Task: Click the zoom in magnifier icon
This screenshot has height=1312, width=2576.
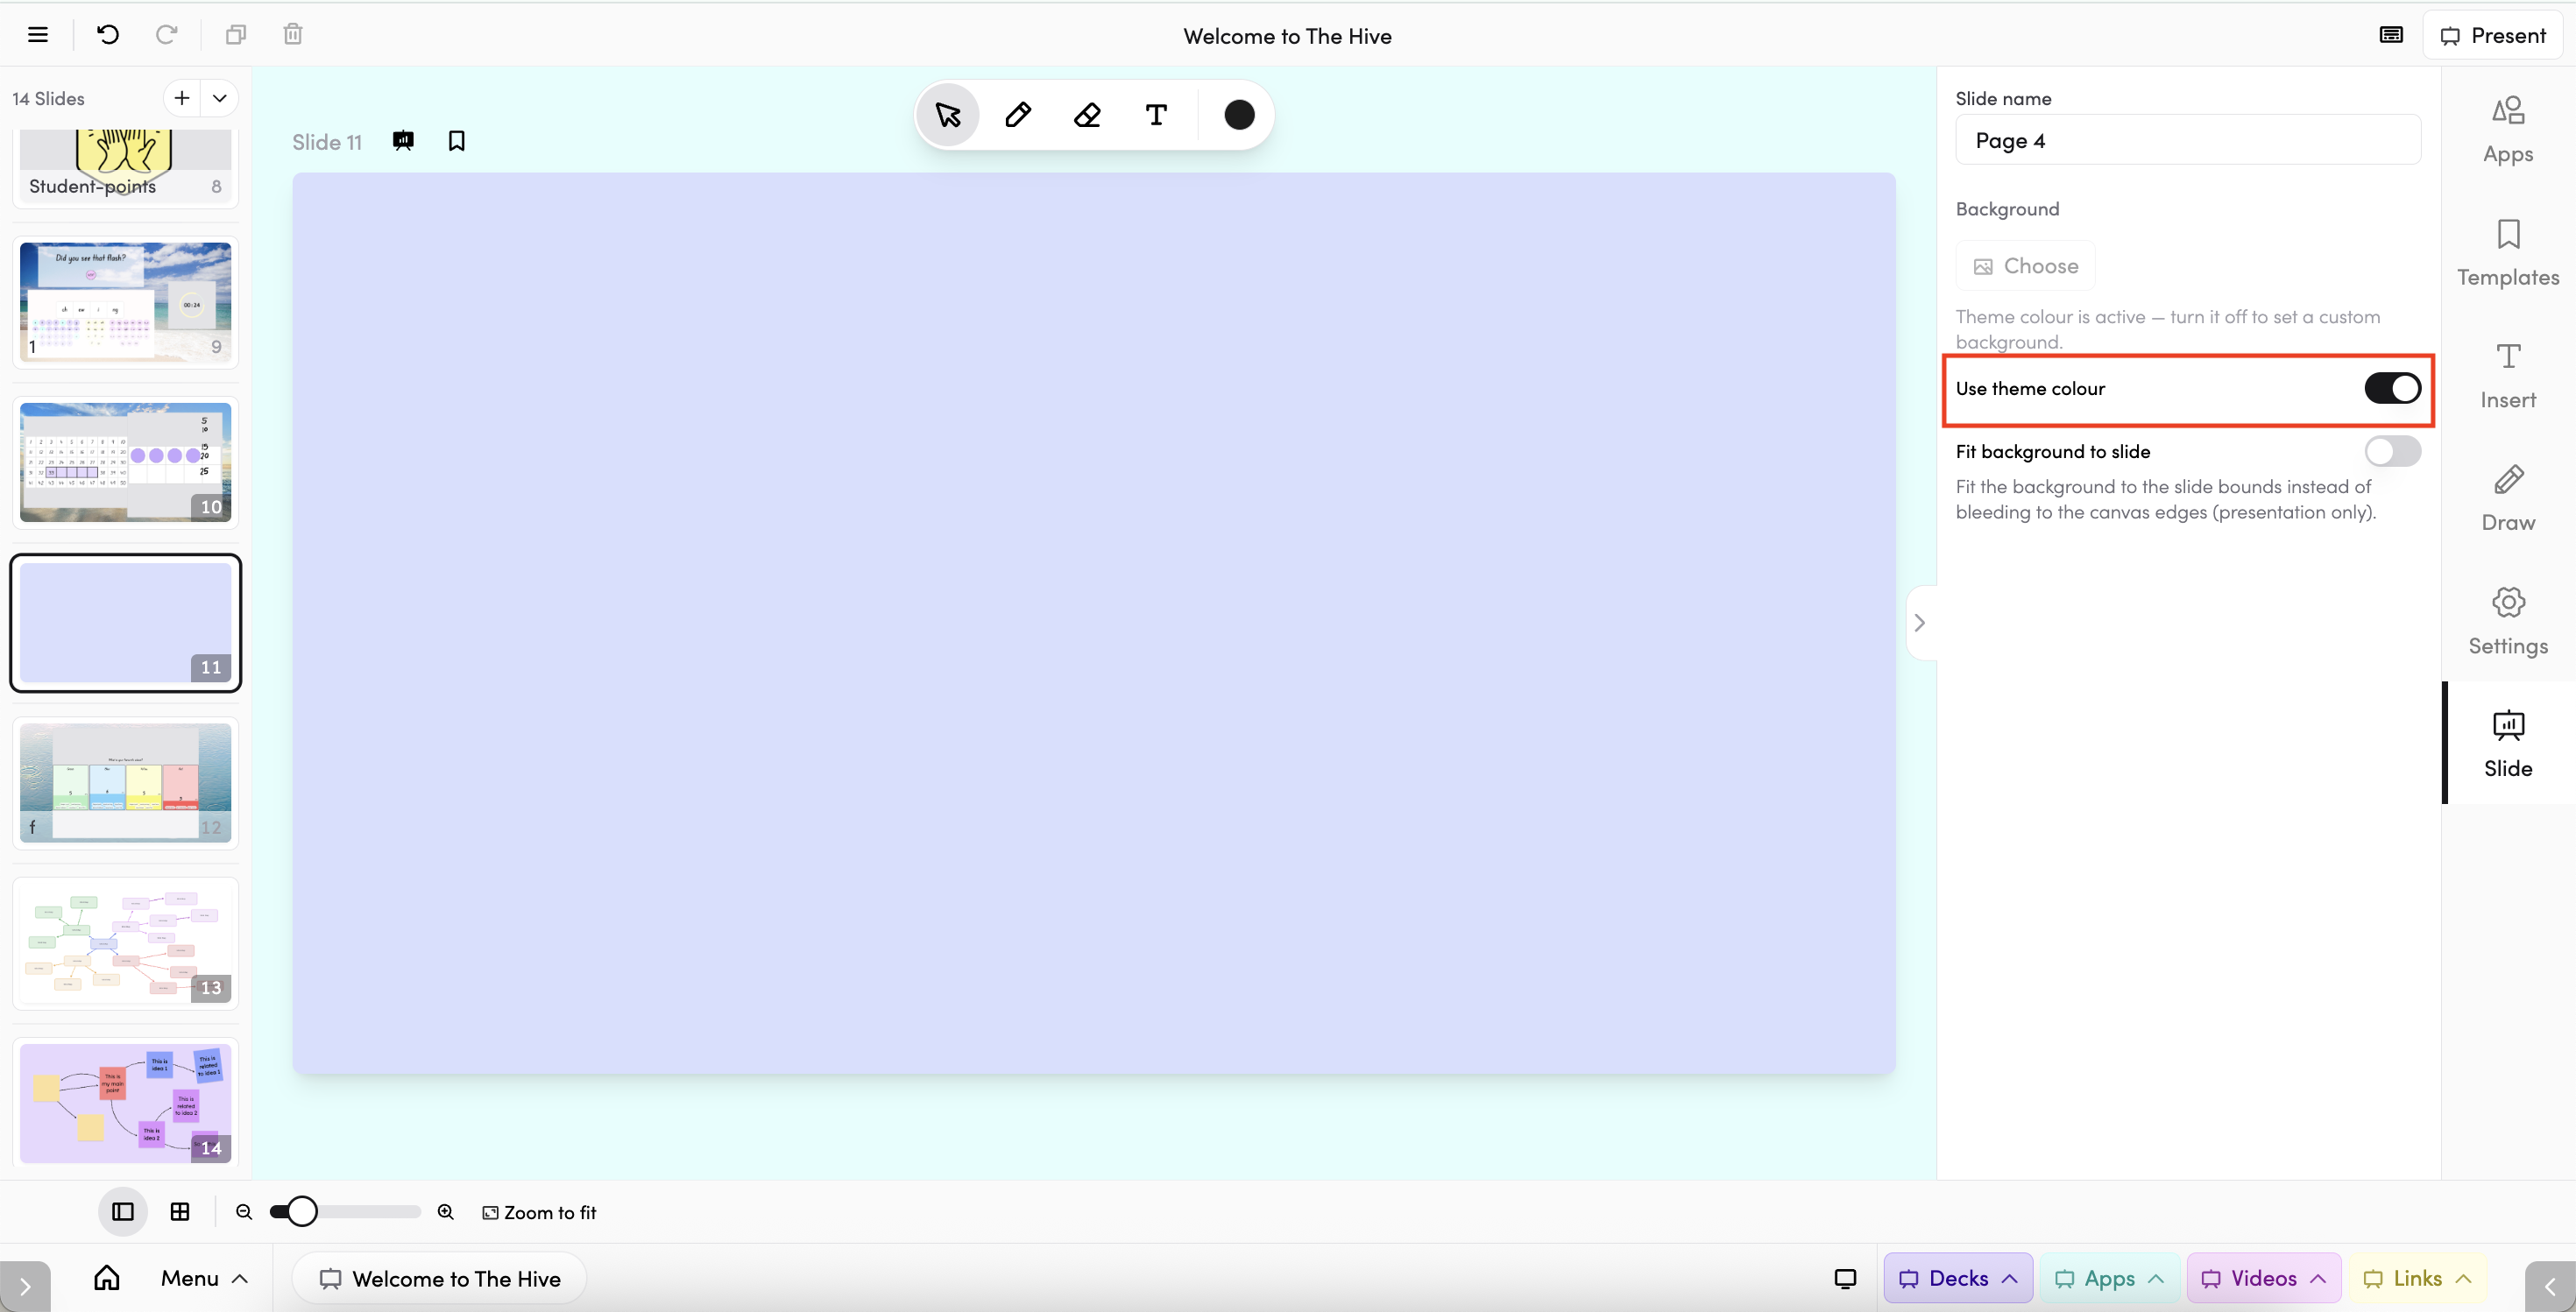Action: [446, 1211]
